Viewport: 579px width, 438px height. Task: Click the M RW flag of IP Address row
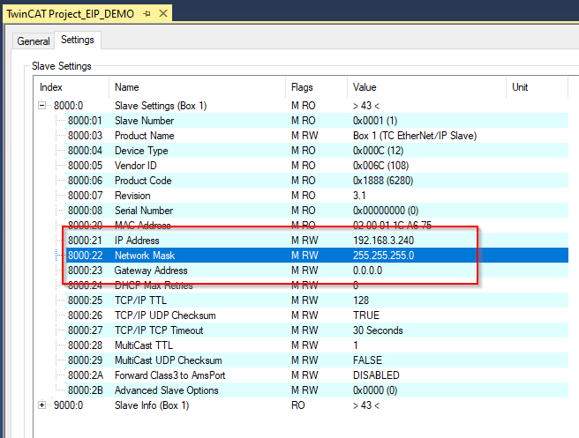tap(305, 241)
